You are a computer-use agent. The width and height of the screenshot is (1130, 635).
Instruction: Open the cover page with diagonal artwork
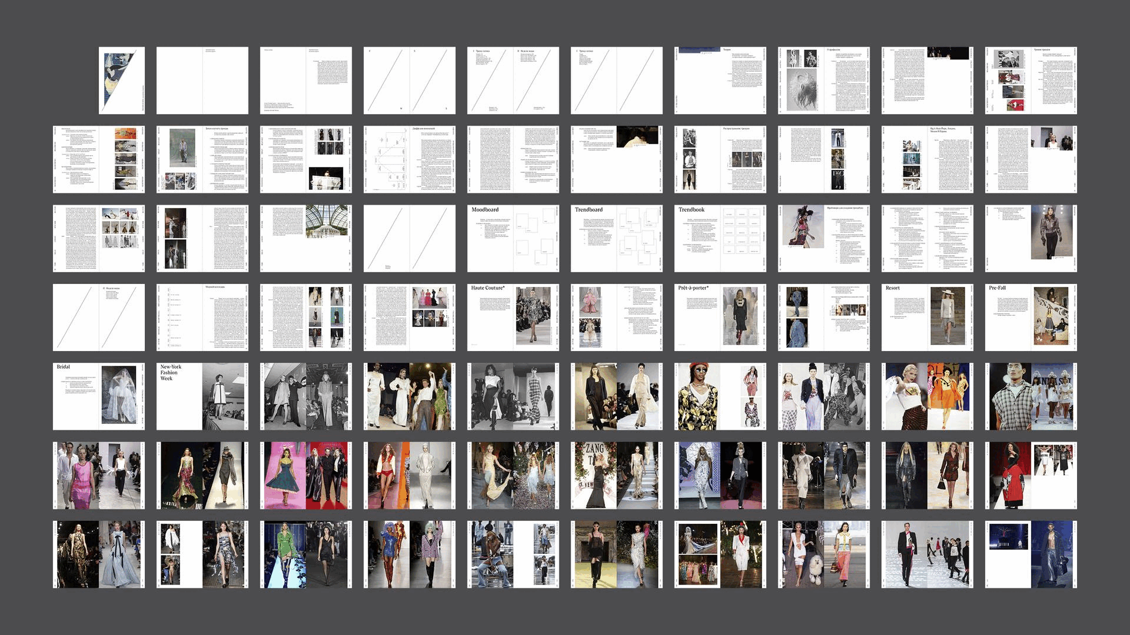[x=122, y=81]
